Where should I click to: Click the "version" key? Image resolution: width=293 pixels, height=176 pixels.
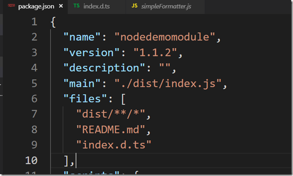[x=91, y=53]
